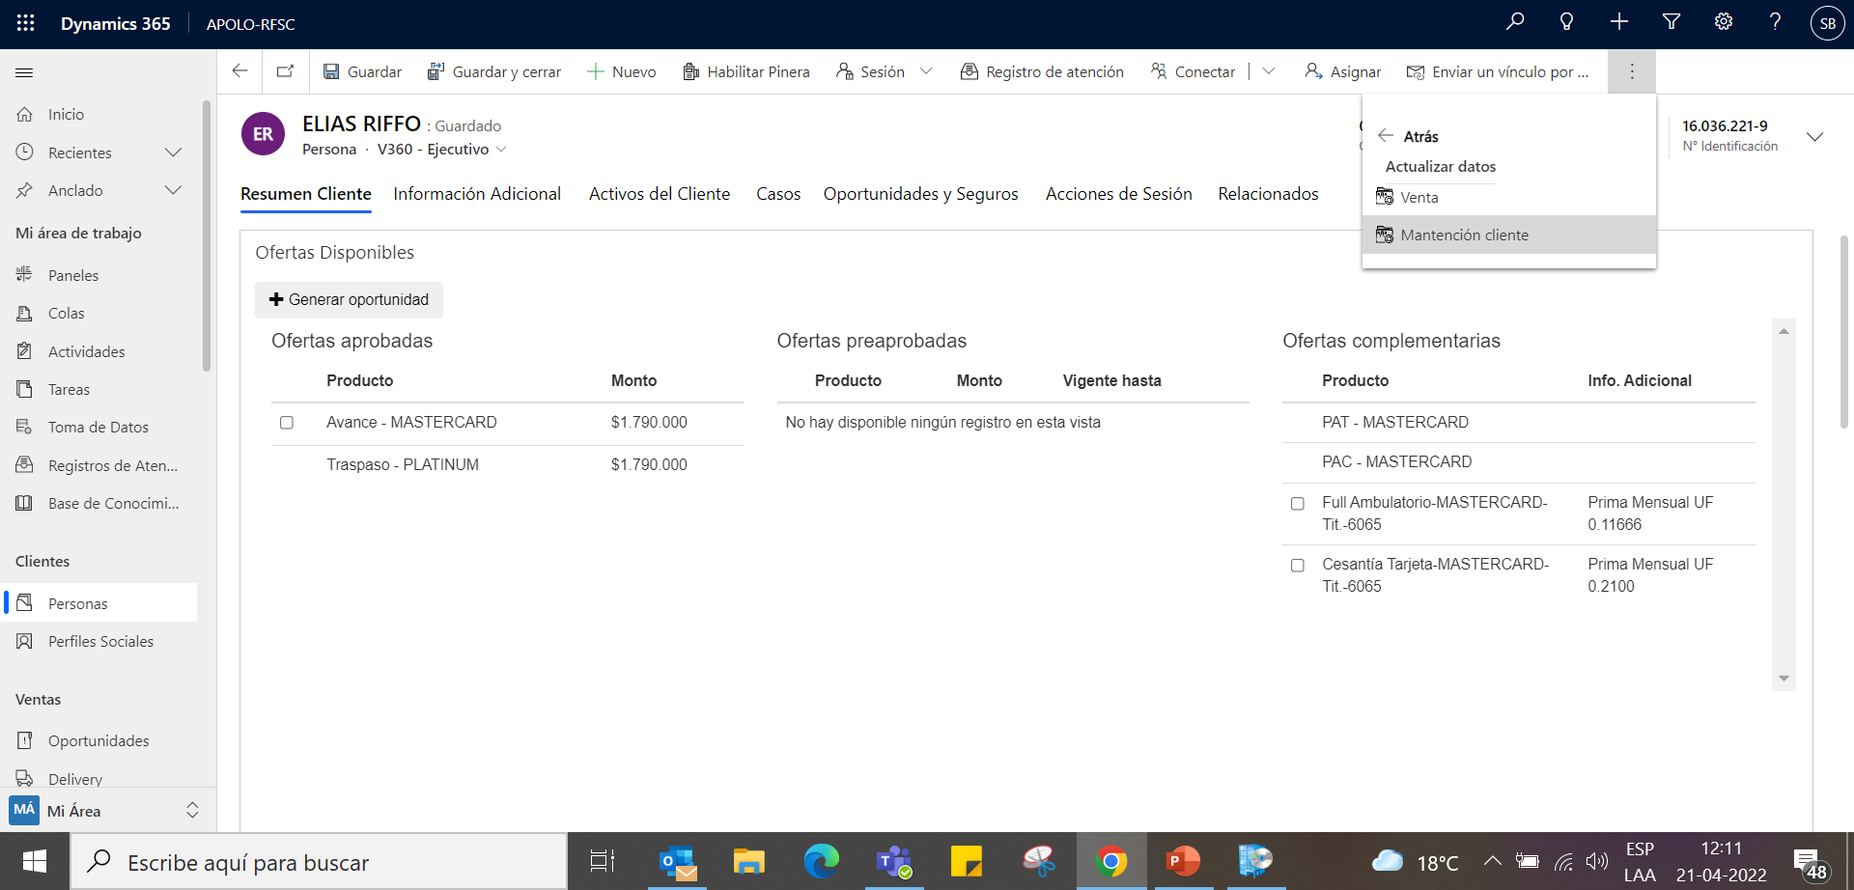Open the SB user account avatar

point(1827,23)
